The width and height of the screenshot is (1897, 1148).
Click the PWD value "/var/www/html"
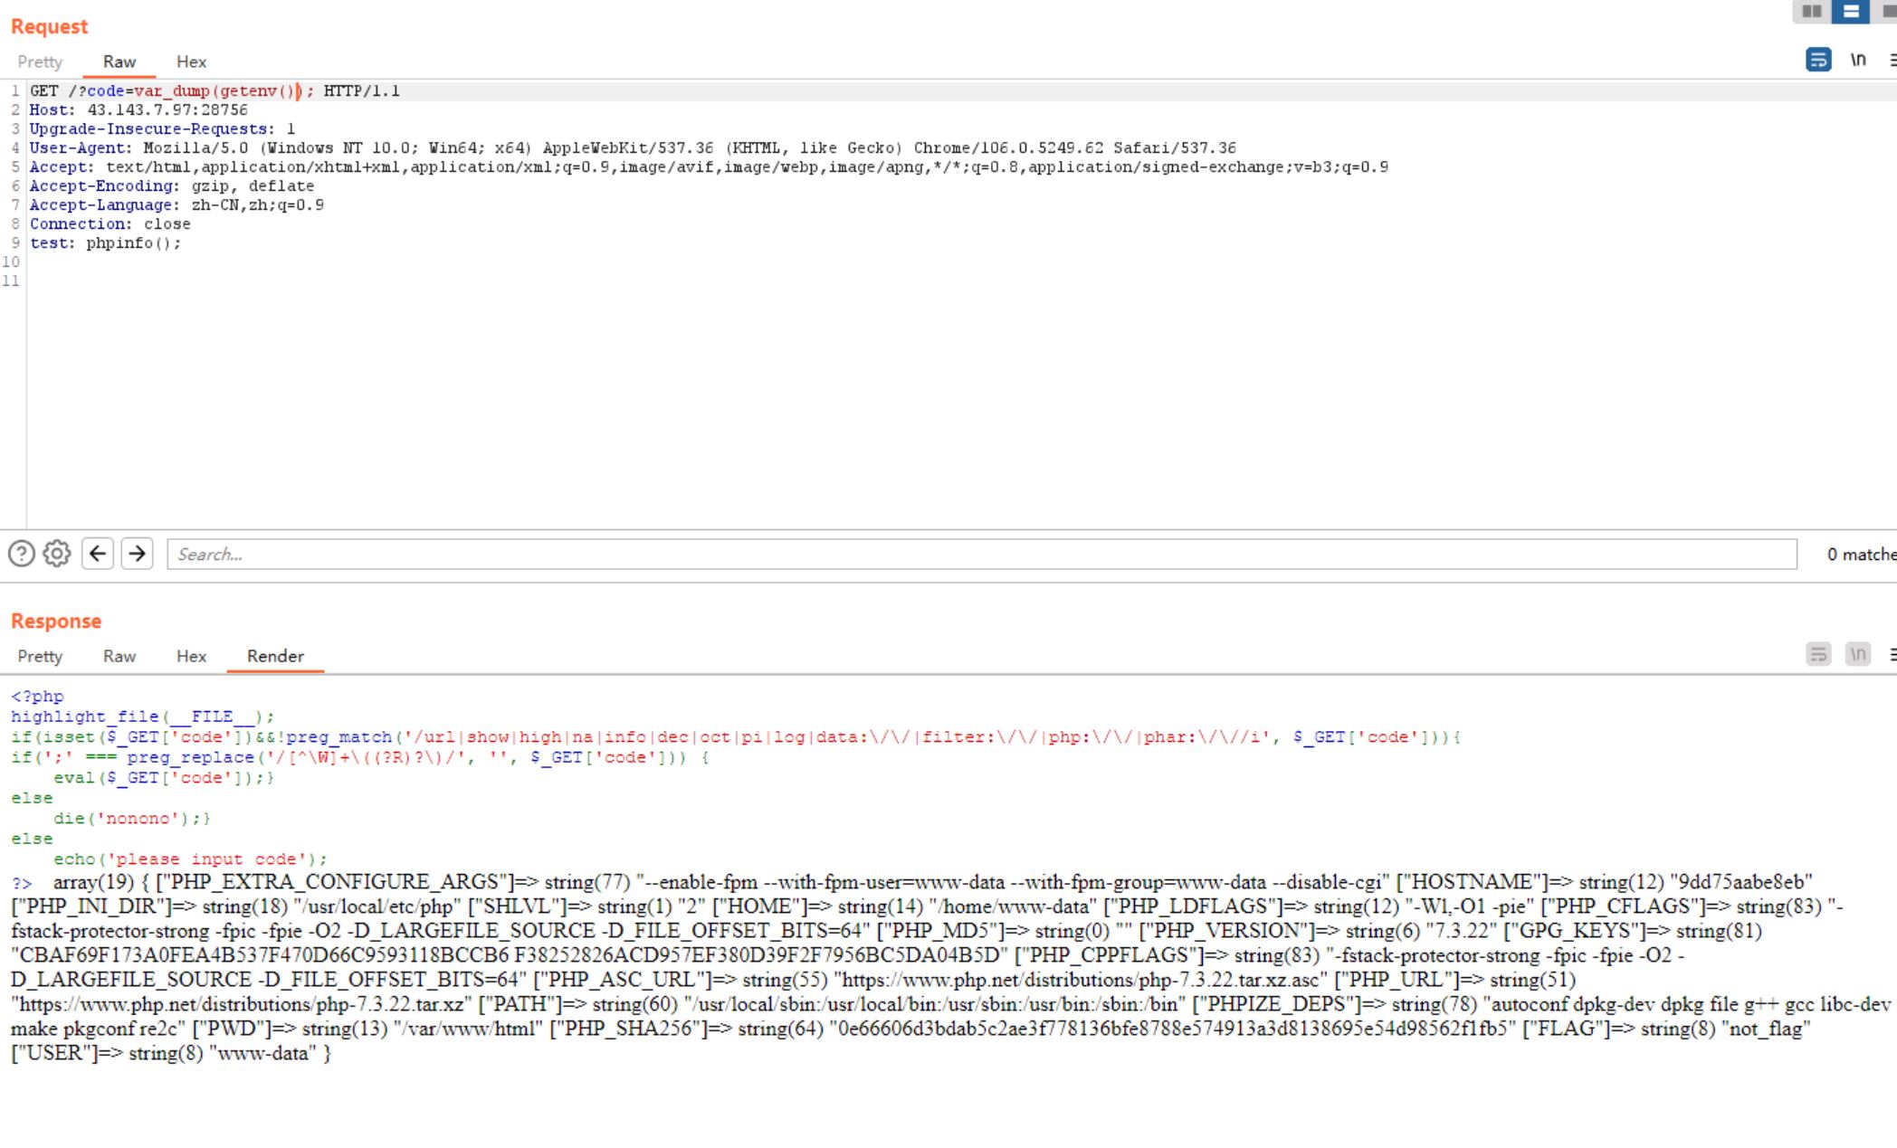click(468, 1029)
